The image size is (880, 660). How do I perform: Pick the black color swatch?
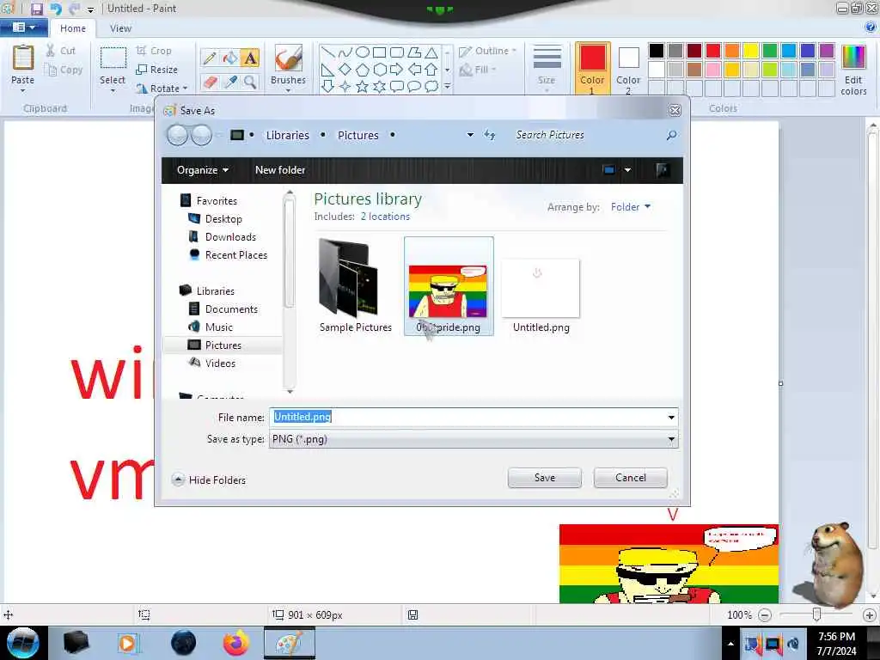[x=656, y=51]
